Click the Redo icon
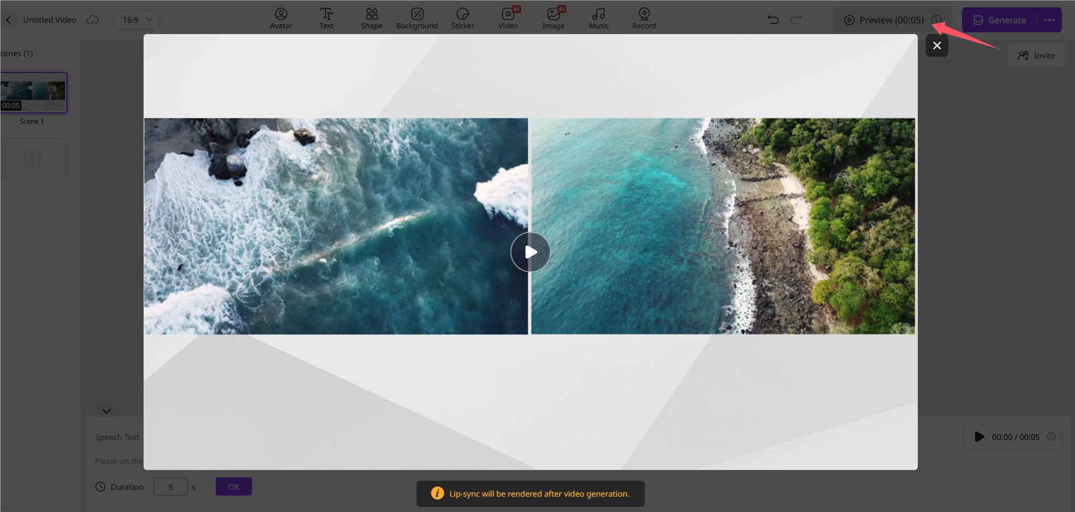The width and height of the screenshot is (1075, 512). (x=796, y=19)
